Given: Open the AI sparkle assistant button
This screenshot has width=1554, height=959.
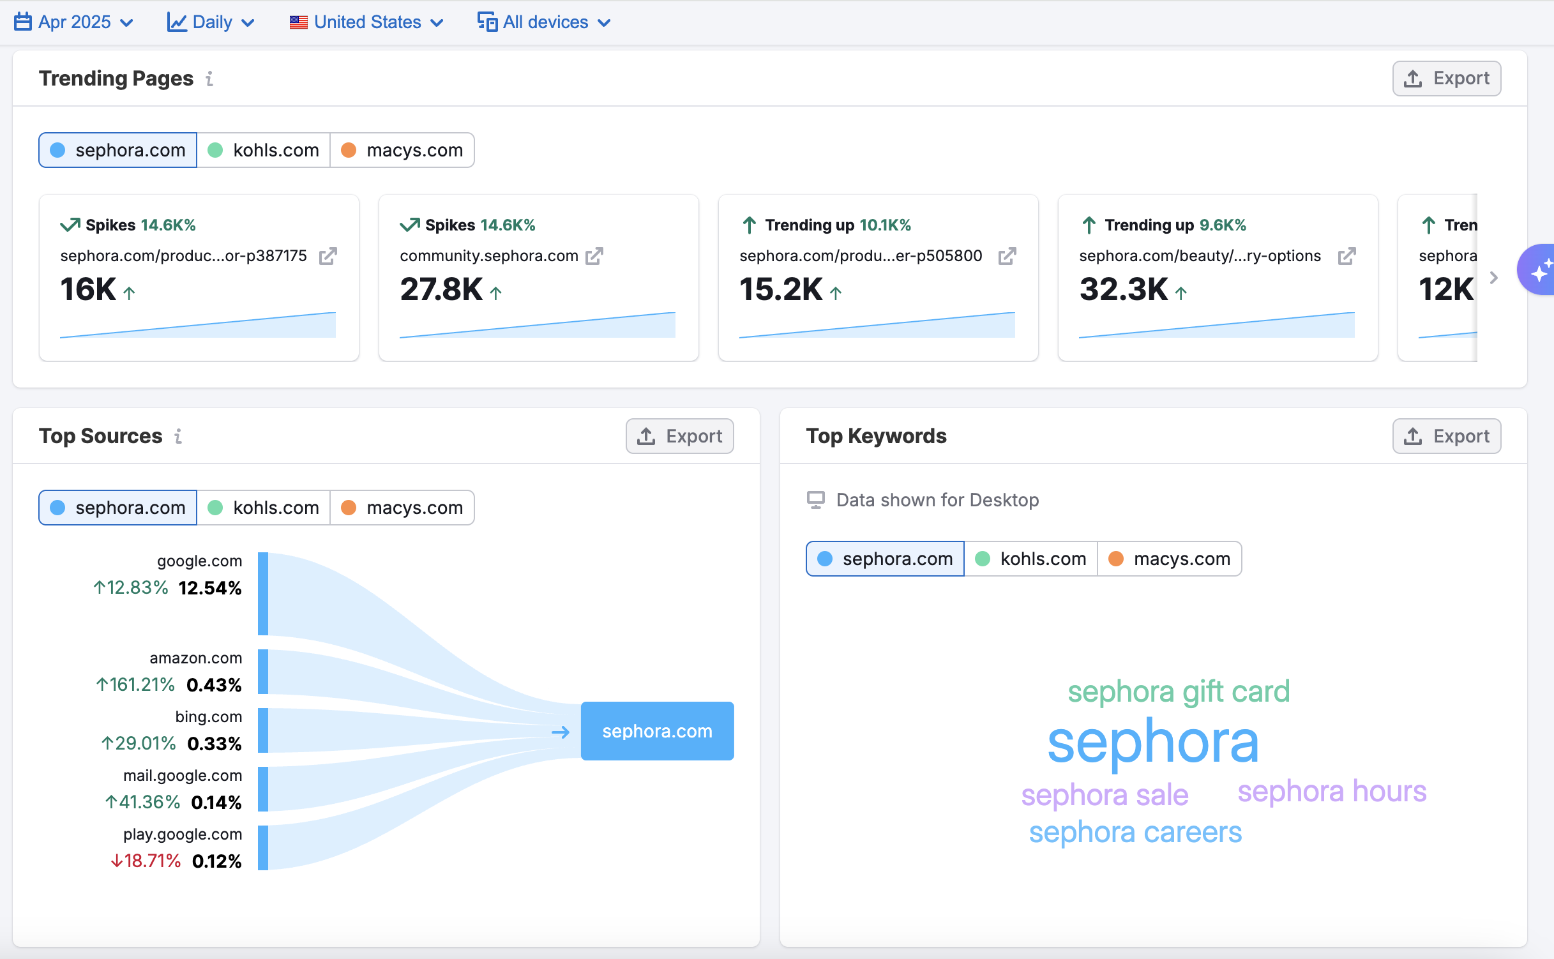Looking at the screenshot, I should 1539,270.
